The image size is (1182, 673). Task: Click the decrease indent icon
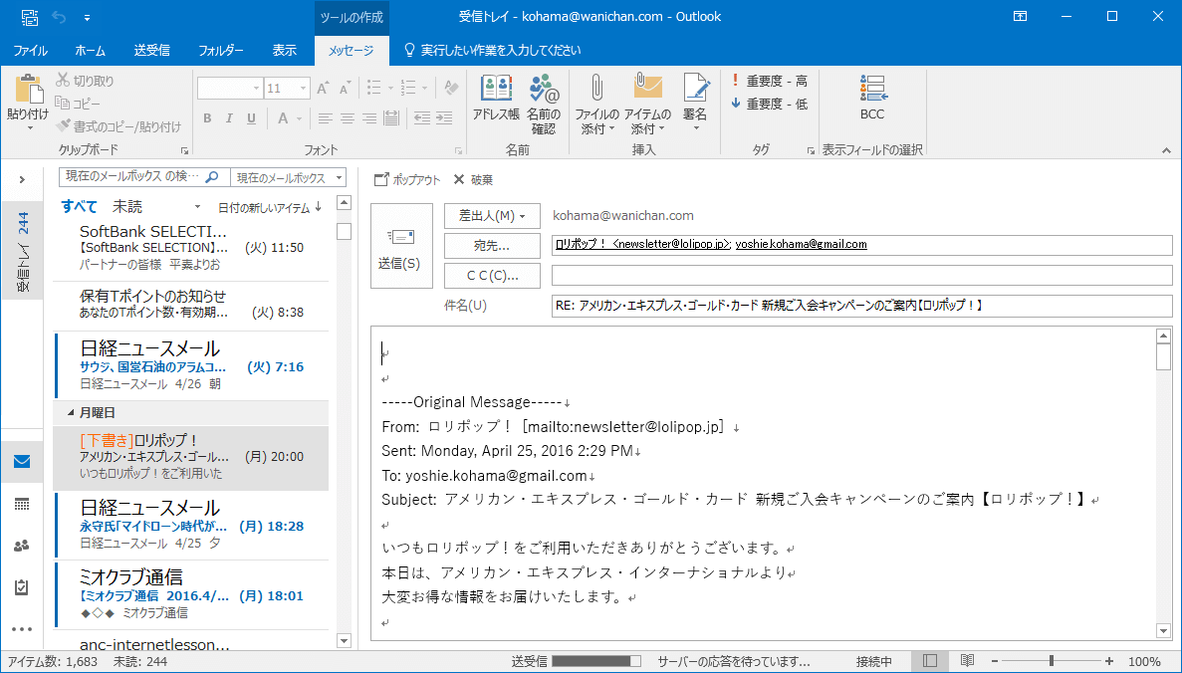coord(422,118)
